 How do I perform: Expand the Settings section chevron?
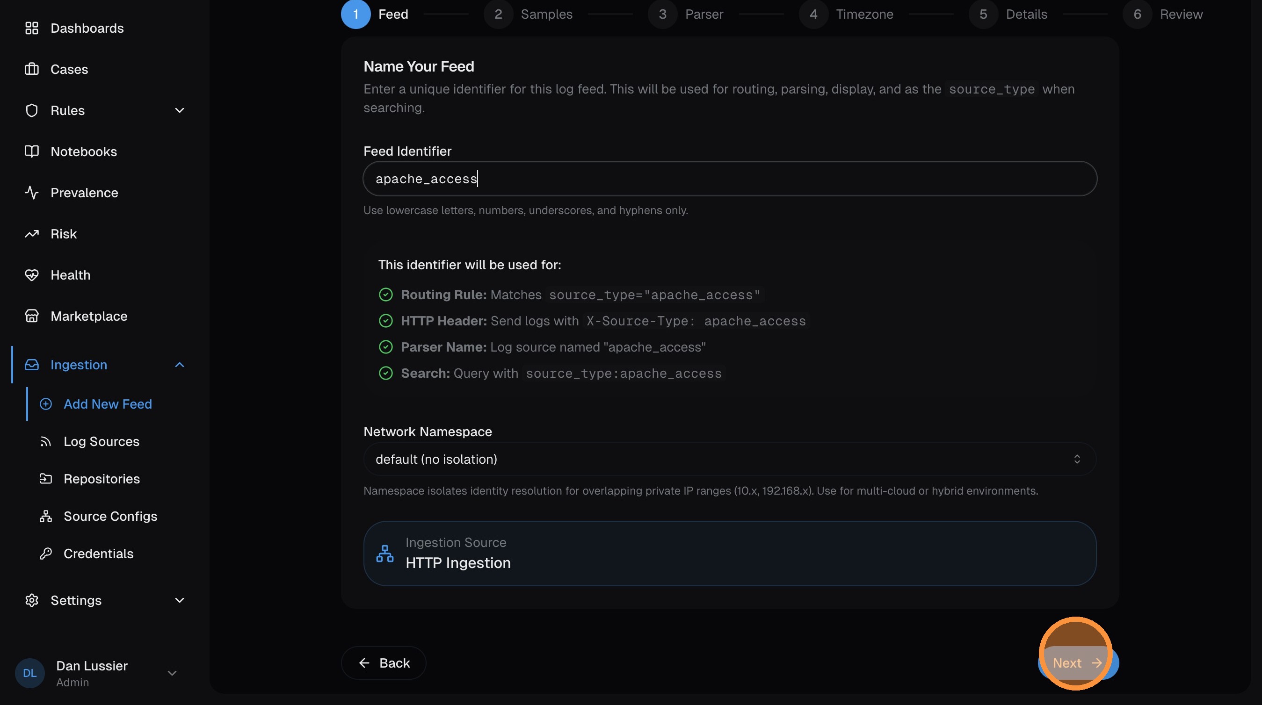[179, 600]
